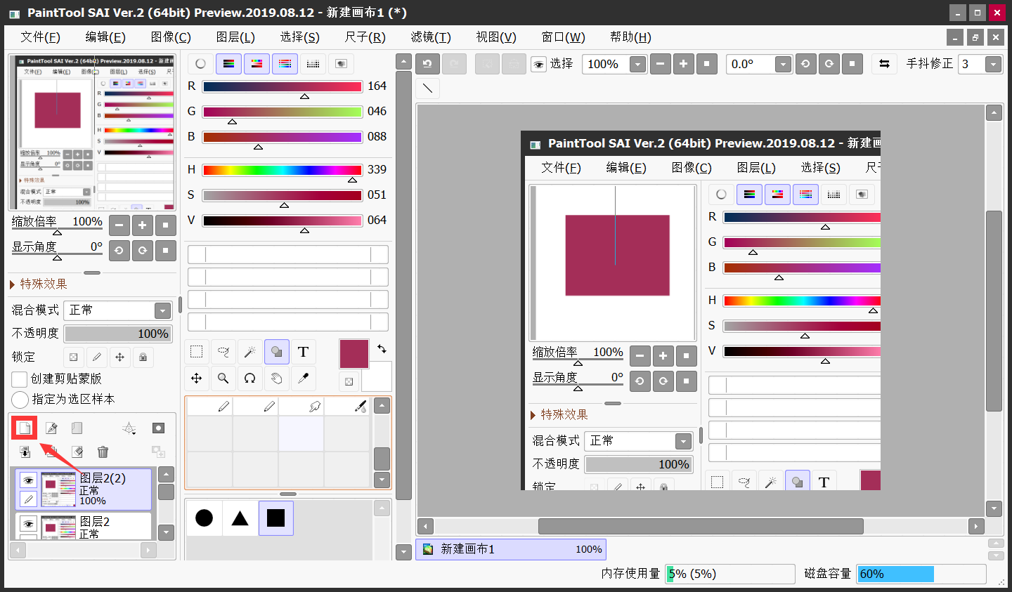
Task: Hide layer 图层2(2) via eye icon
Action: click(x=28, y=480)
